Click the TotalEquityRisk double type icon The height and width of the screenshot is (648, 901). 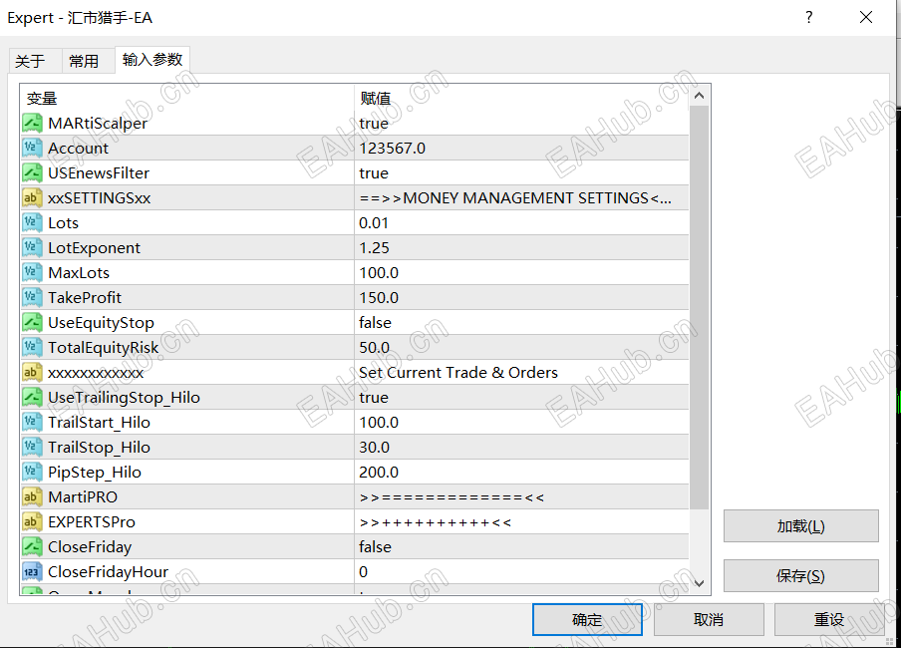click(x=32, y=347)
